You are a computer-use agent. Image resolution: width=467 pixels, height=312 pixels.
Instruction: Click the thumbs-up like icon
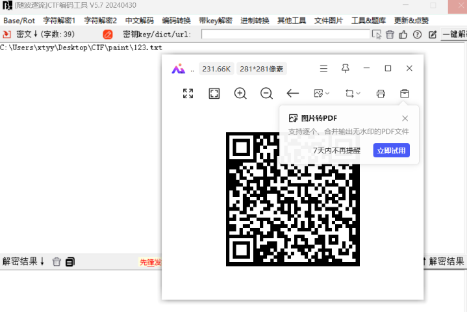(x=403, y=34)
